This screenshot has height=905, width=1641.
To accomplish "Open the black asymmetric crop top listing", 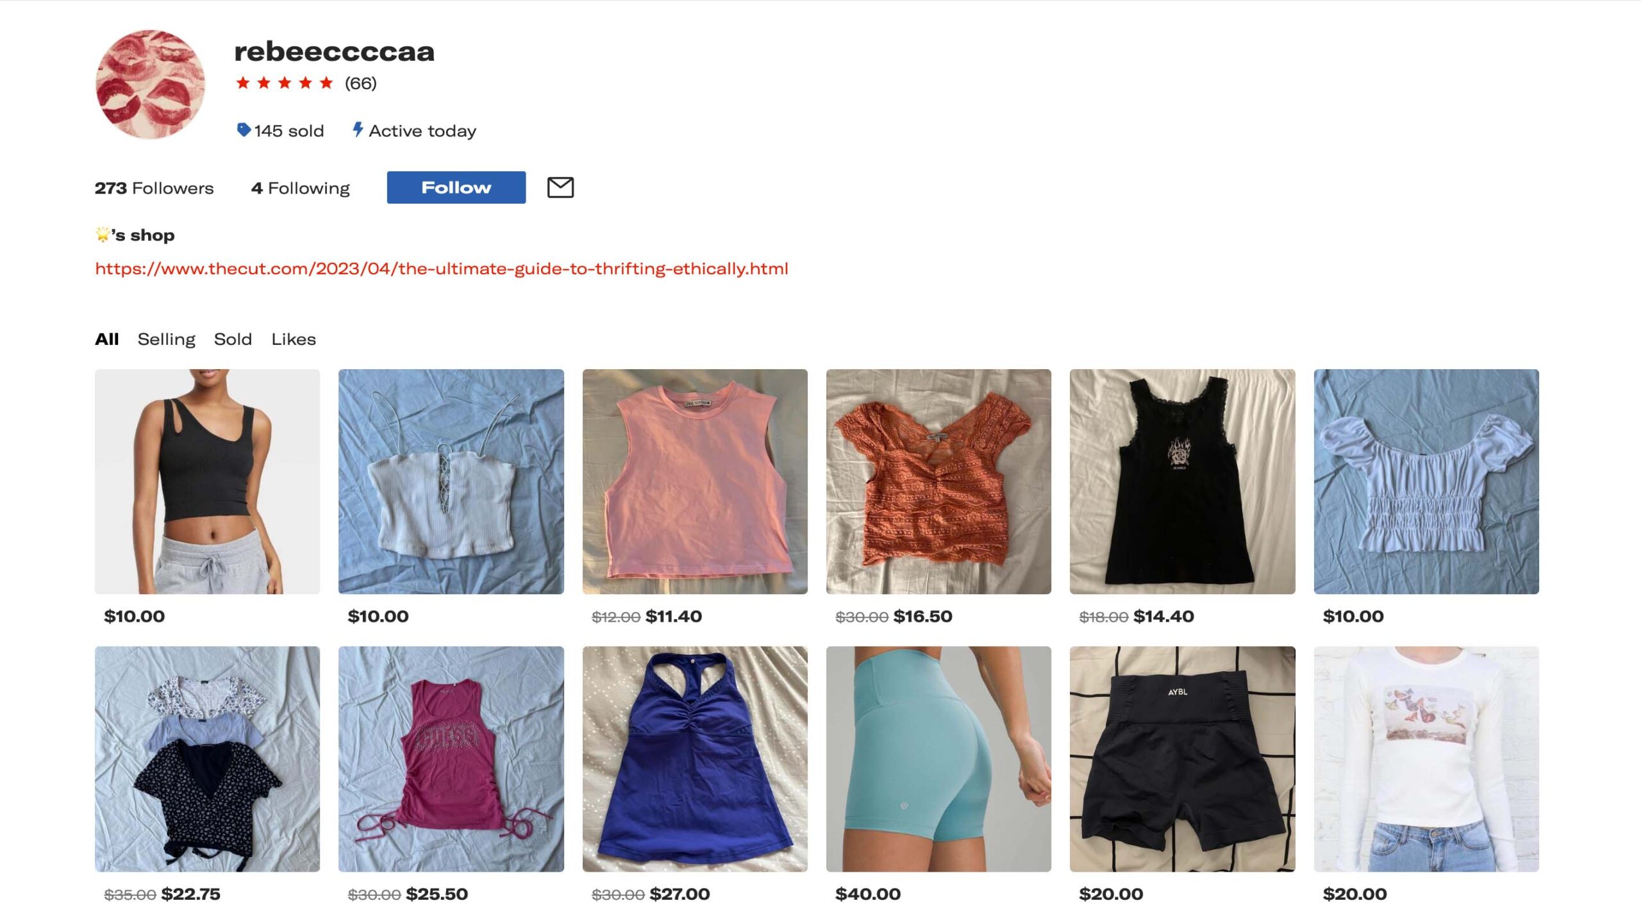I will pos(207,481).
